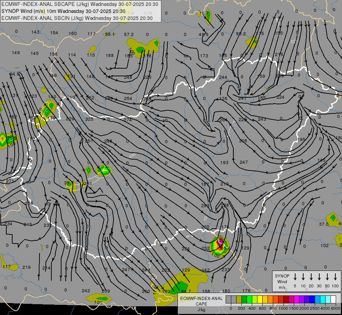Click the map value 200
This screenshot has width=342, height=315.
coord(146,292)
